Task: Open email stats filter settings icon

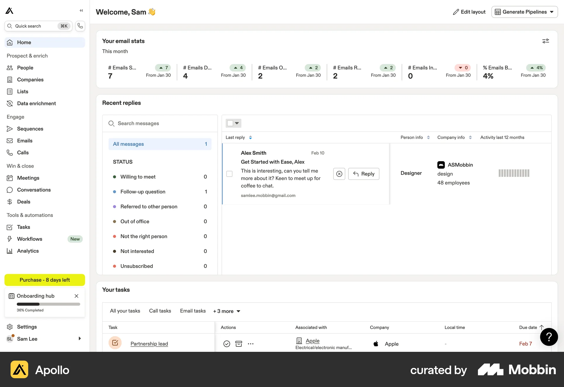Action: click(x=545, y=41)
